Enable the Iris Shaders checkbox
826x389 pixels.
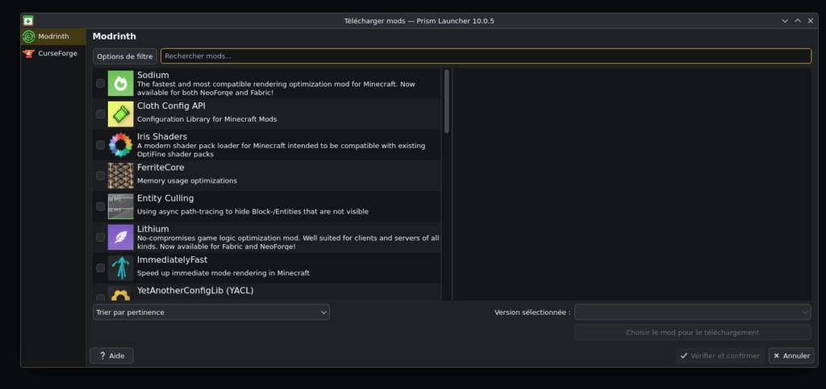pyautogui.click(x=101, y=145)
